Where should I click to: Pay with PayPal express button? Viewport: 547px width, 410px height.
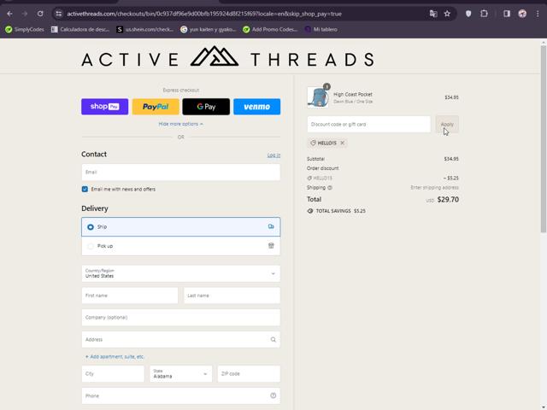[156, 107]
